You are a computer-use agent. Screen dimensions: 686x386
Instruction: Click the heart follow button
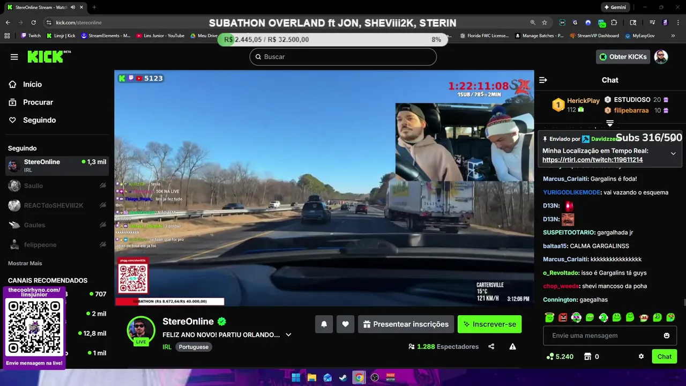point(345,324)
